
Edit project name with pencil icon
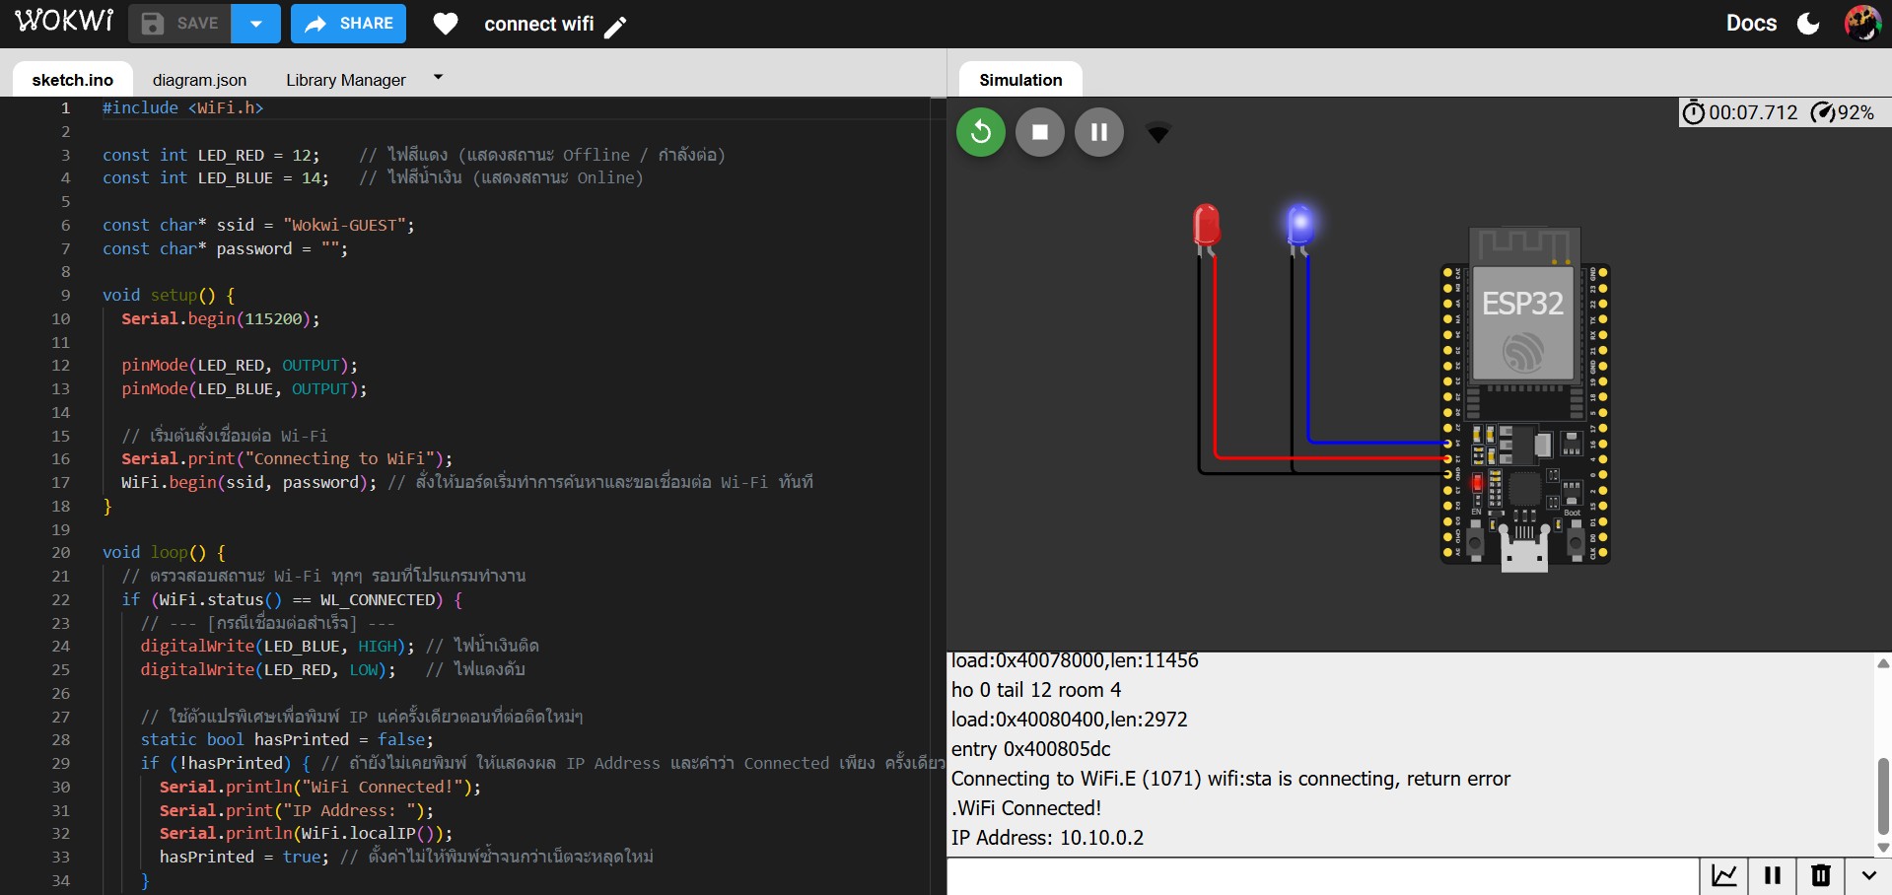tap(615, 27)
